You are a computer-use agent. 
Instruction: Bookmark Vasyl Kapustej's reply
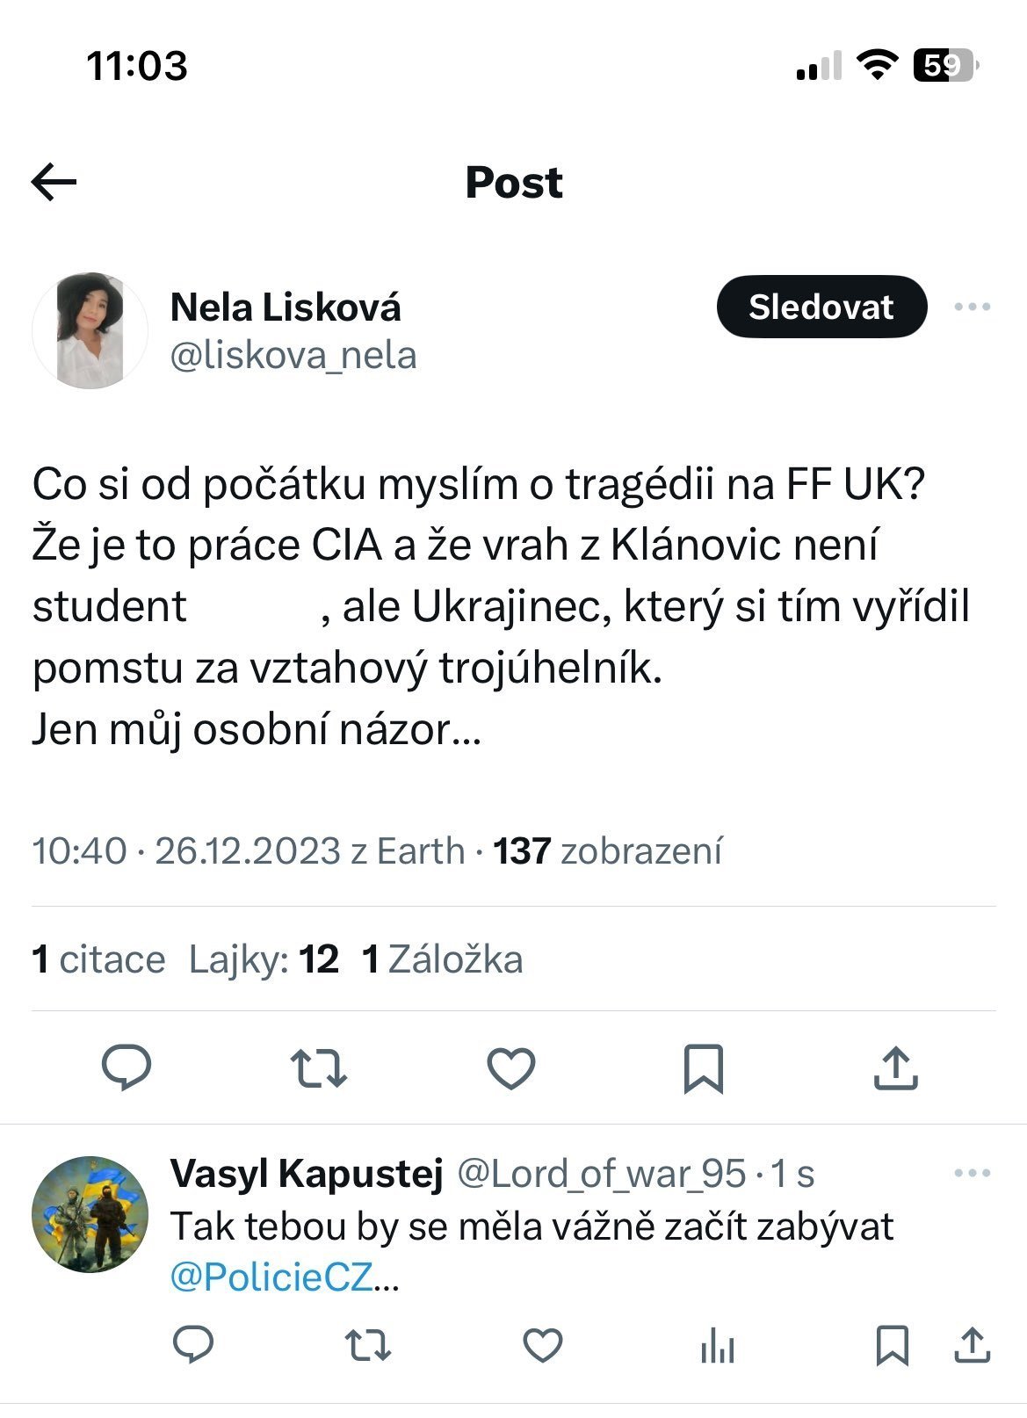[x=893, y=1345]
